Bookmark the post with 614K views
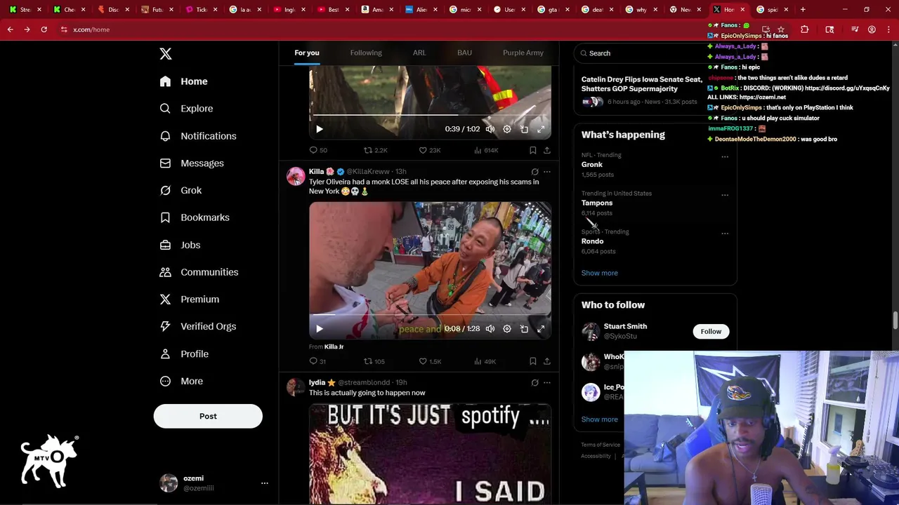Image resolution: width=899 pixels, height=505 pixels. pyautogui.click(x=532, y=150)
